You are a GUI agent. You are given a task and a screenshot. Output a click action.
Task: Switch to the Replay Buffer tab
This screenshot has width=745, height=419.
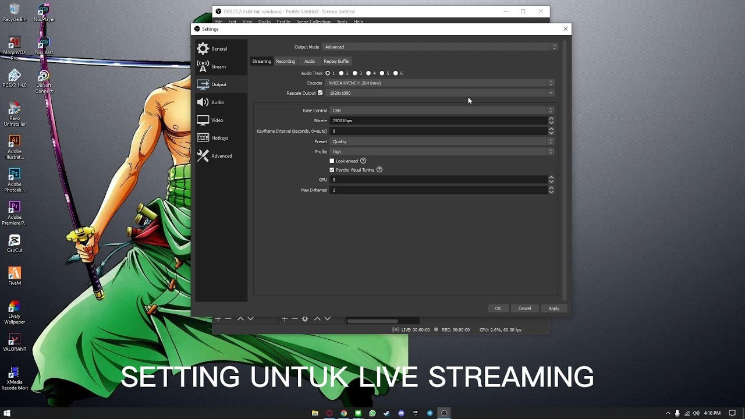336,61
